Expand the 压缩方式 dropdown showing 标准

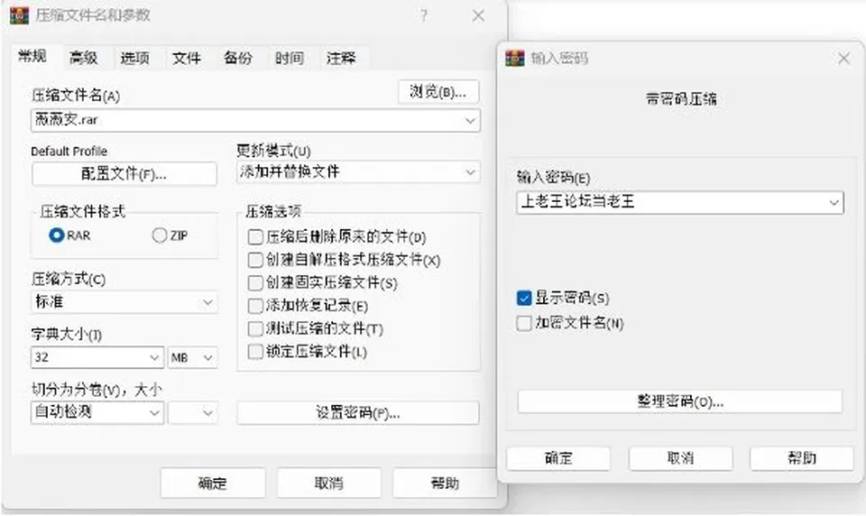tap(124, 302)
